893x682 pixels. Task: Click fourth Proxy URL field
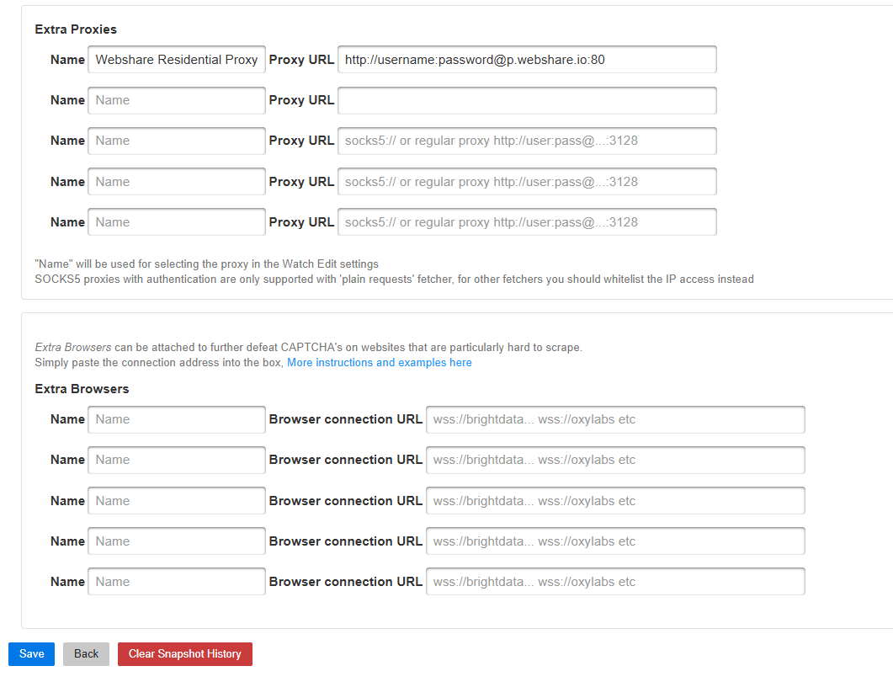click(x=527, y=181)
